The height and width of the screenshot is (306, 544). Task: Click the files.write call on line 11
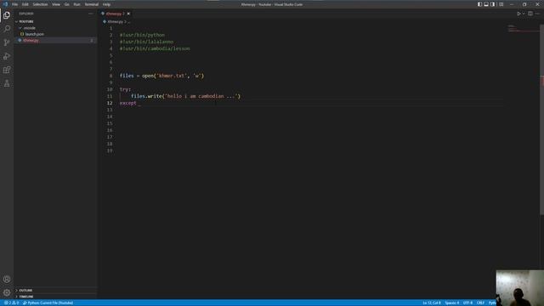[x=185, y=96]
